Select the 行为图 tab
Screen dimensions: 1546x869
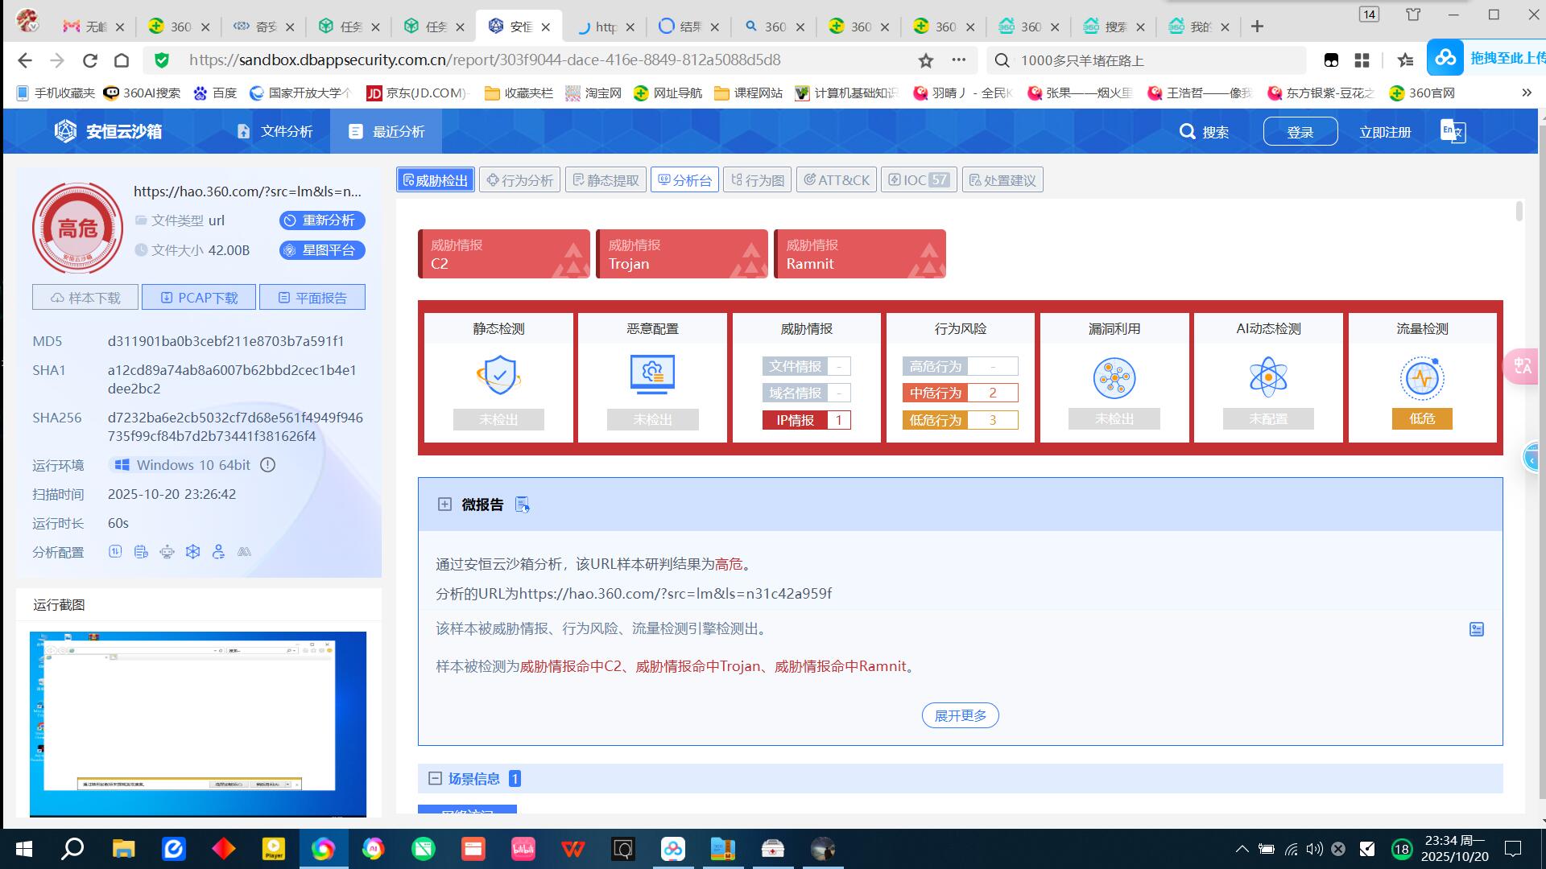[758, 180]
